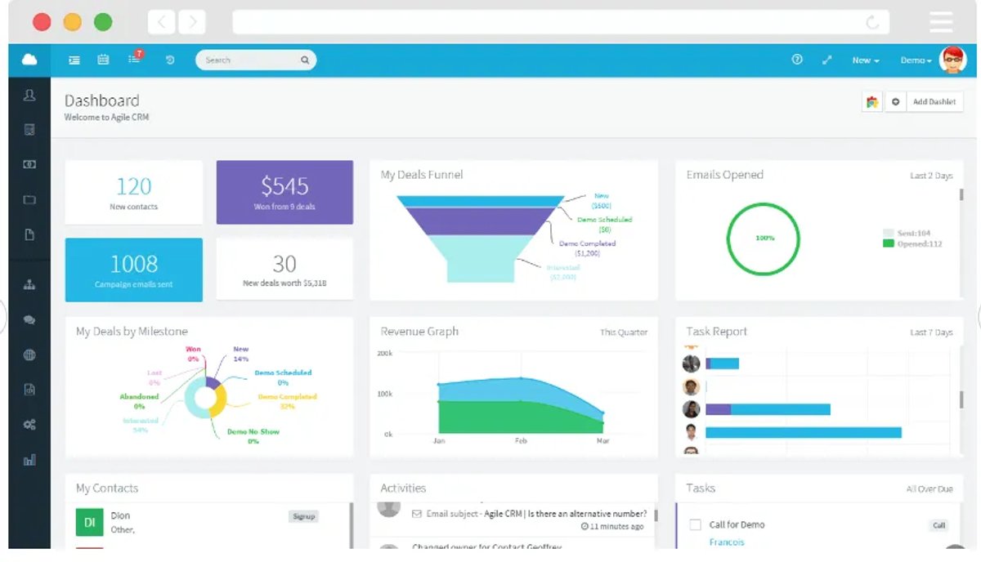
Task: Open the Documents file icon in the sidebar
Action: coord(29,234)
